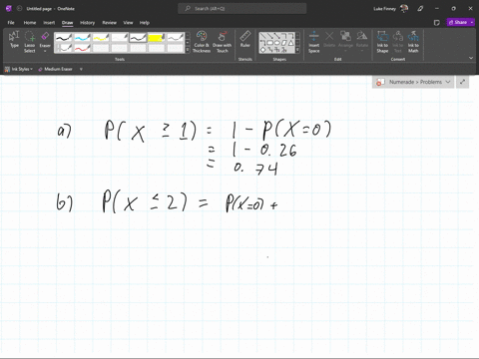Switch to the Insert tab
Viewport: 479px width, 359px height.
(x=49, y=23)
